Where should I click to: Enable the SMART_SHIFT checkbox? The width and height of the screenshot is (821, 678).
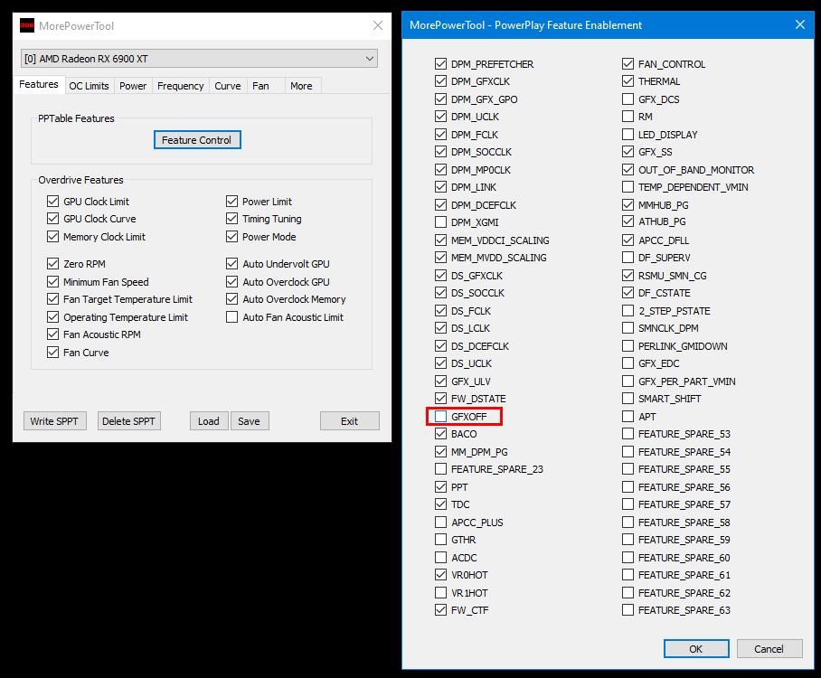[628, 399]
